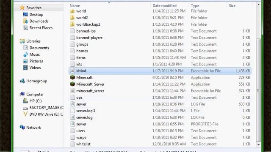This screenshot has height=152, width=271.
Task: Click the banned-players file icon
Action: point(72,38)
